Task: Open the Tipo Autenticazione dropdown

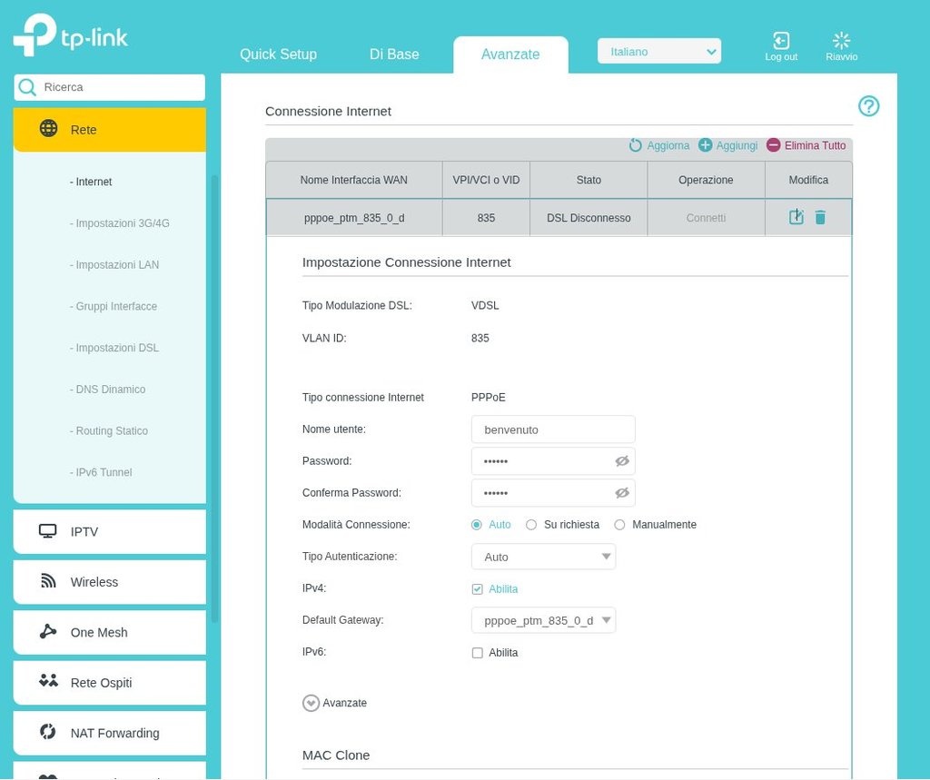Action: click(543, 557)
